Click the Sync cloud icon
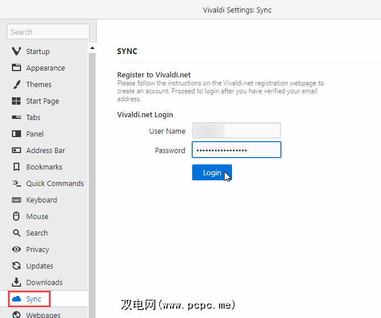This screenshot has height=318, width=381. 16,299
